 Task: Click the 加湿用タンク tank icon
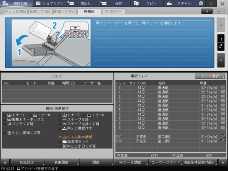pyautogui.click(x=64, y=141)
